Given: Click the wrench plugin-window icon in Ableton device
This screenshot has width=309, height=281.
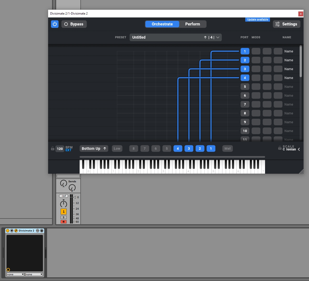Looking at the screenshot, I should 16,230.
